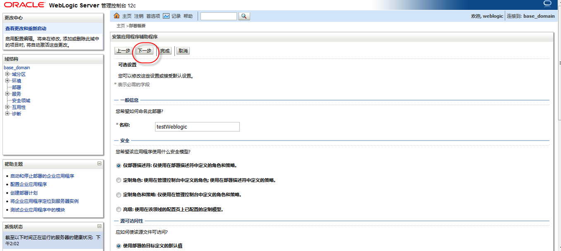Open 部署 in domain tree
This screenshot has width=561, height=251.
tap(16, 87)
